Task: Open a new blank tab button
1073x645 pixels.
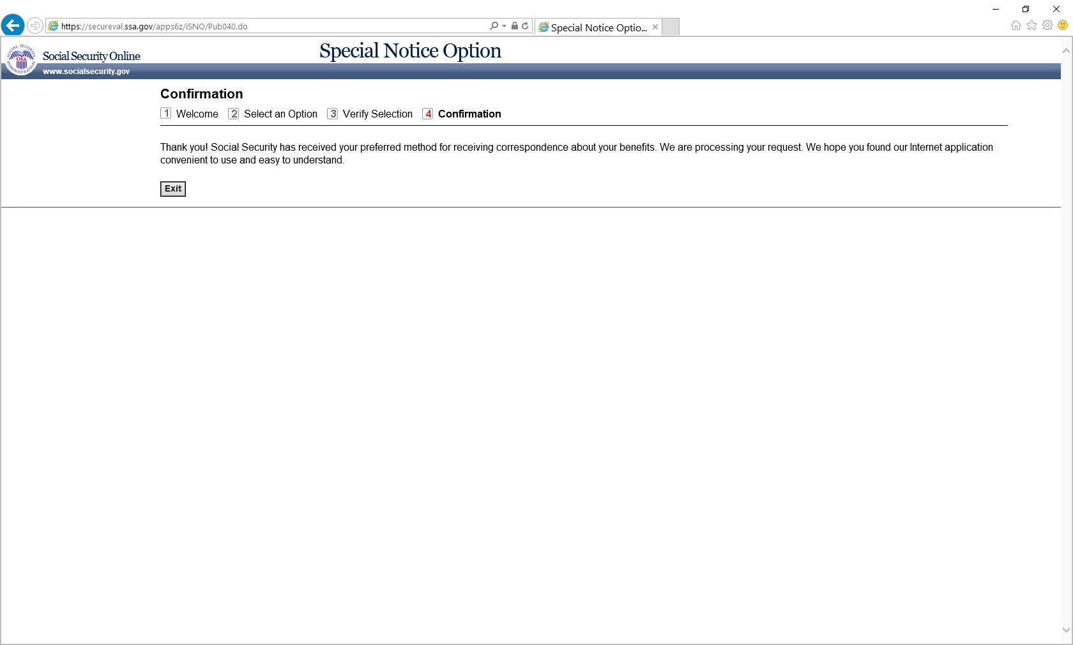Action: point(671,27)
